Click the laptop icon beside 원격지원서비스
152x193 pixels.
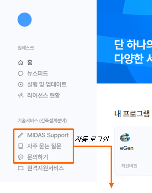[21, 168]
